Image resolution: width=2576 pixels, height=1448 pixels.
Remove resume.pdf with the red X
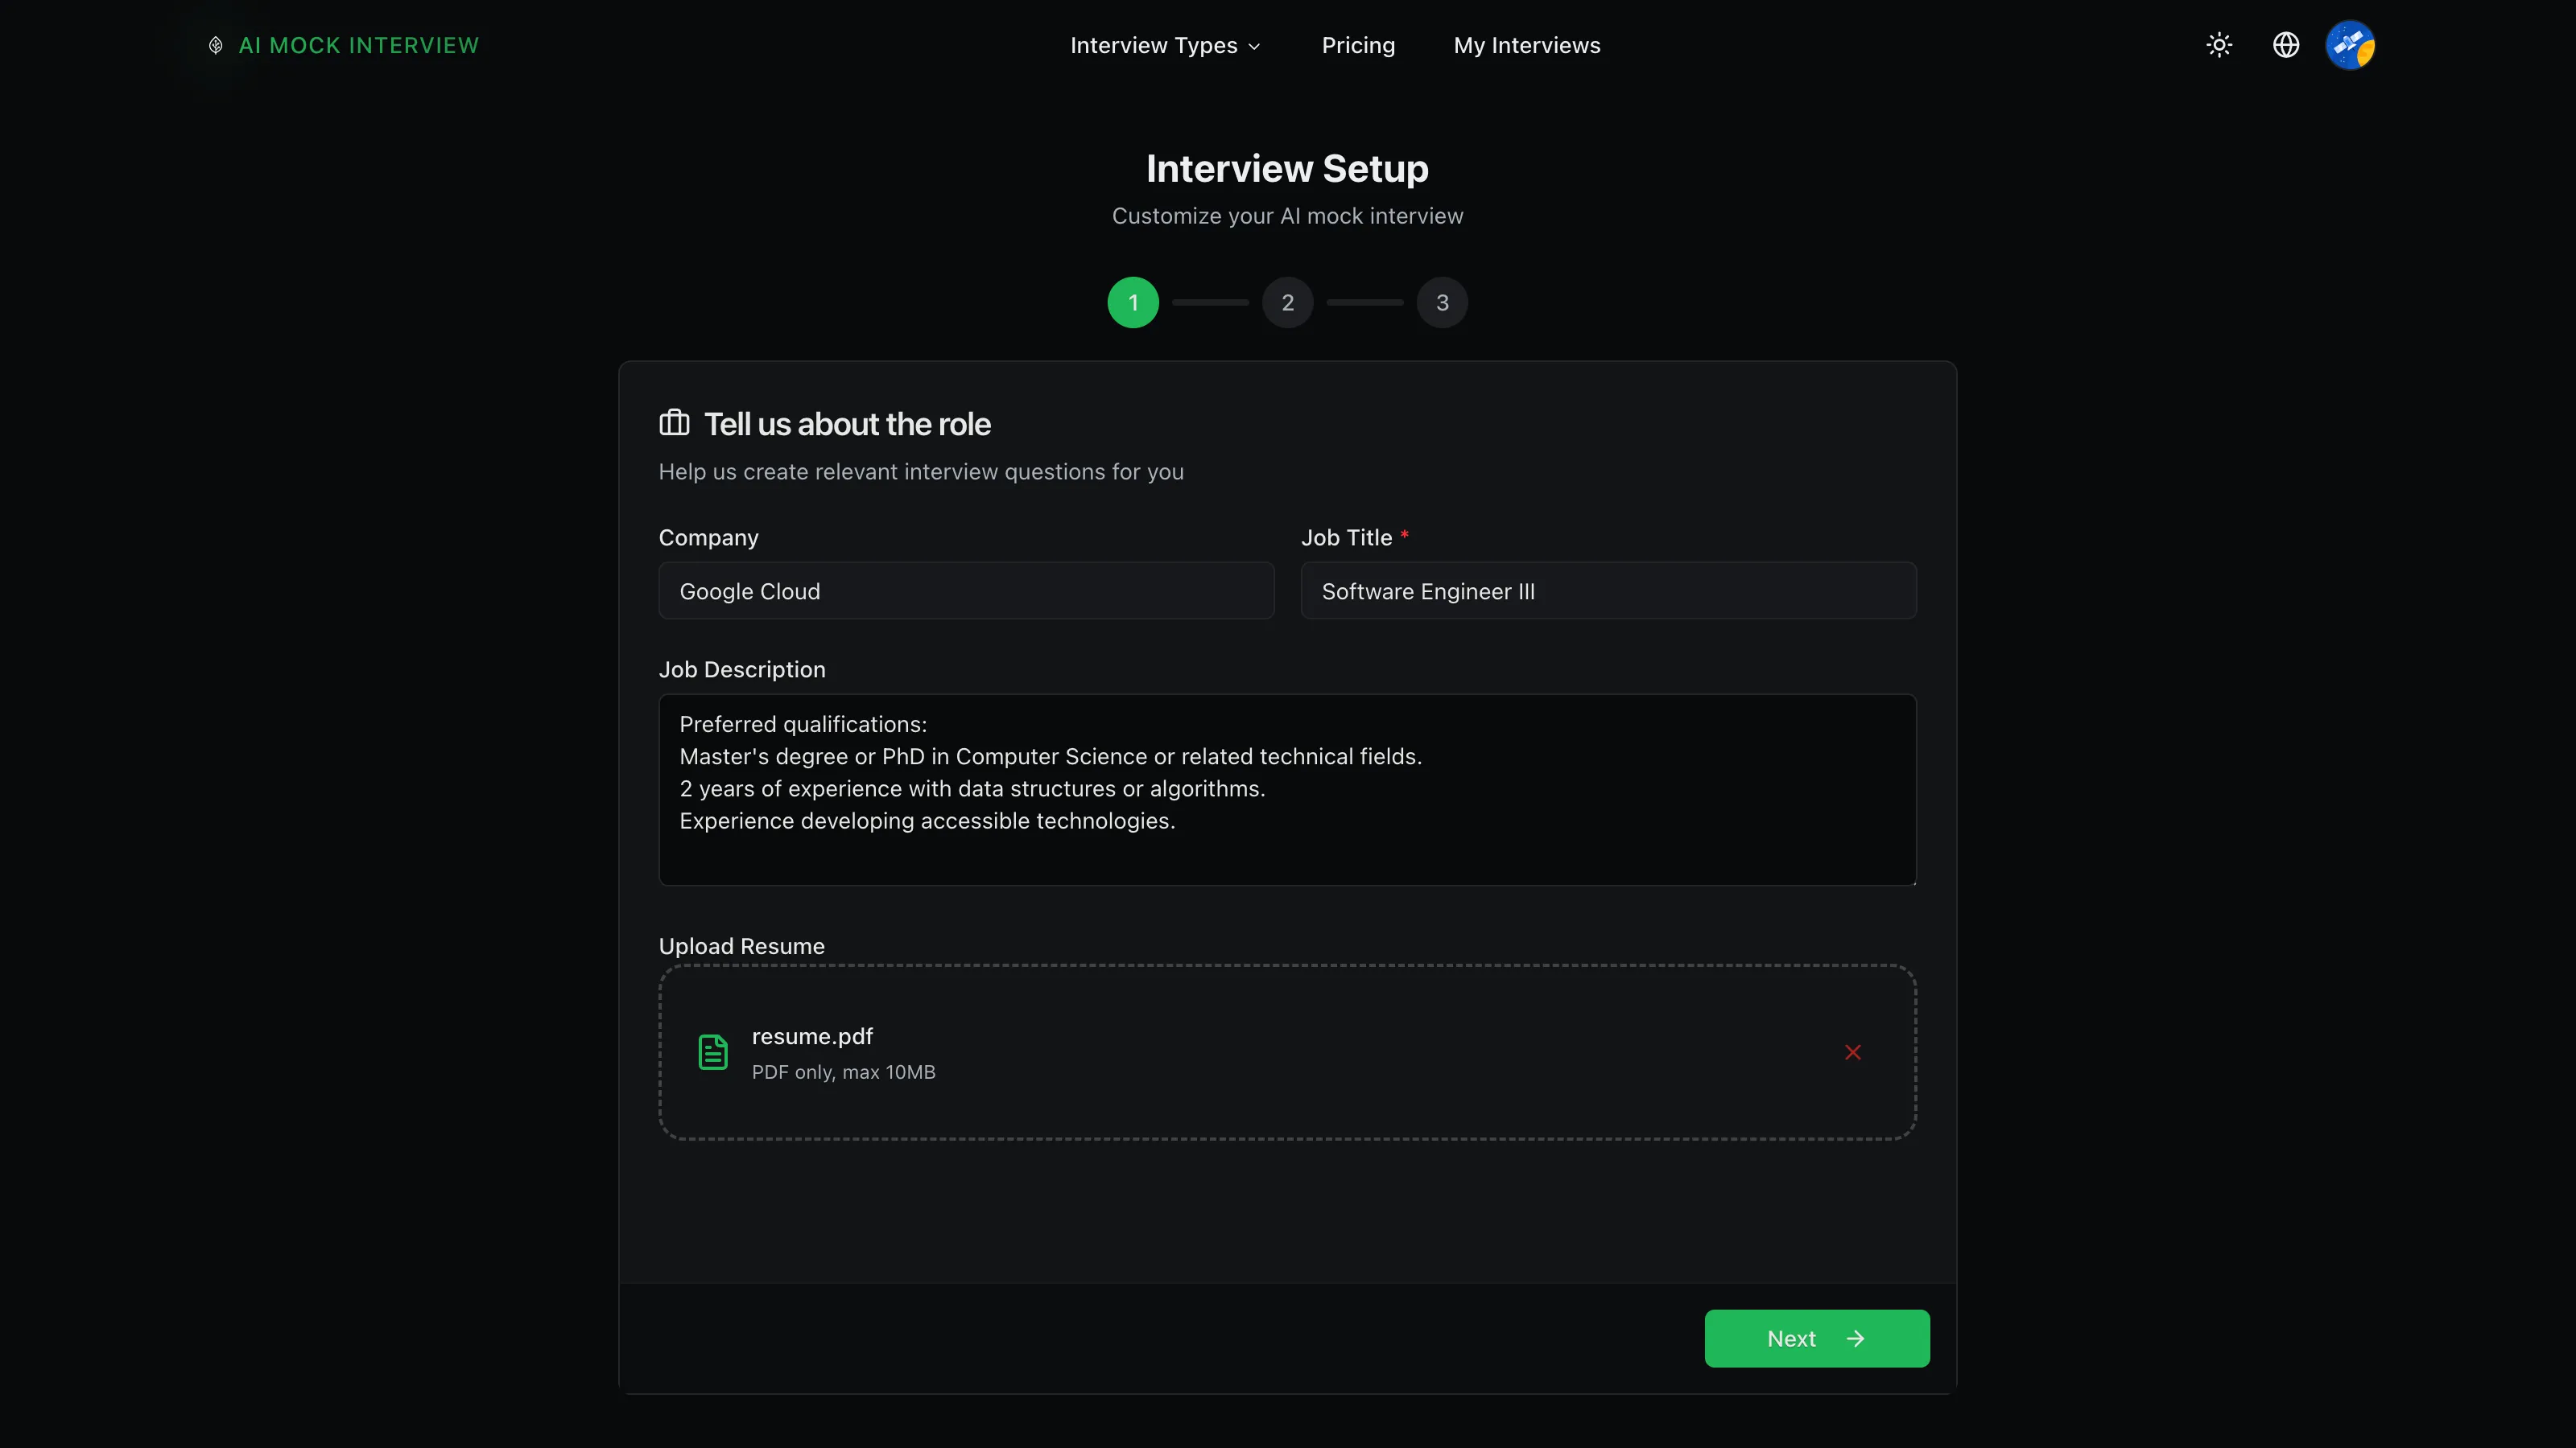[x=1853, y=1052]
